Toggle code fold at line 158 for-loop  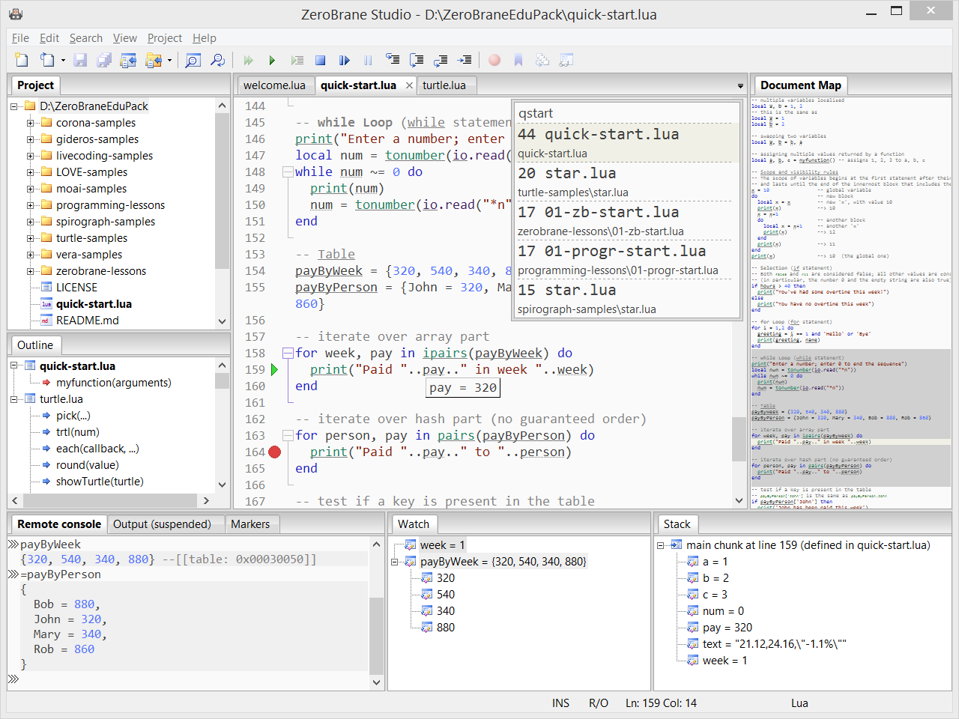[x=287, y=353]
